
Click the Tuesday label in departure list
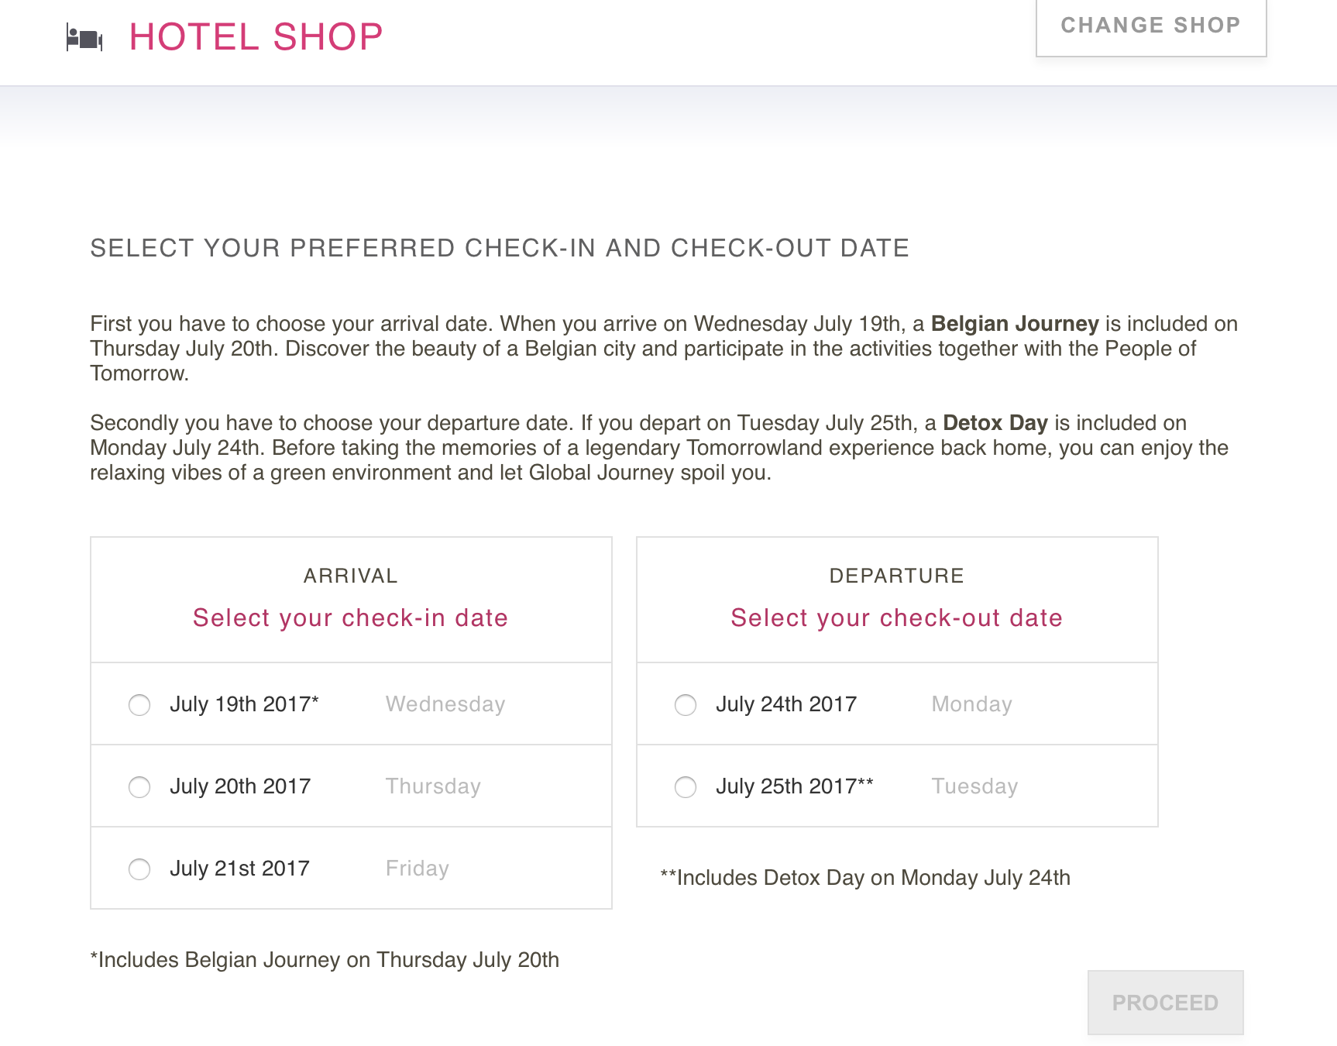[x=974, y=786]
